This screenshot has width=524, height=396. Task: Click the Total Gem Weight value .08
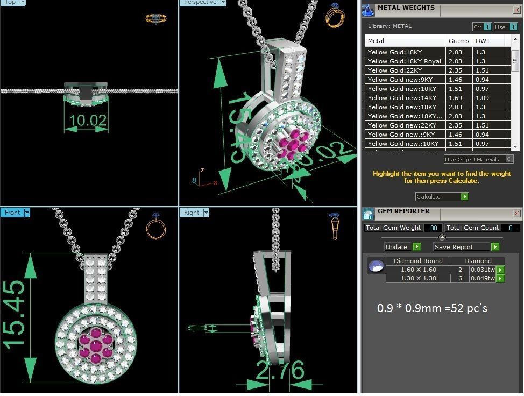pyautogui.click(x=433, y=228)
